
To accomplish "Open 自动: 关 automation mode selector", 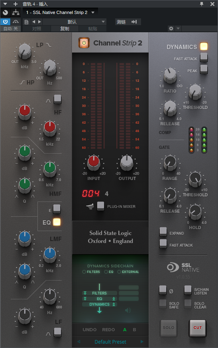I will 11,29.
